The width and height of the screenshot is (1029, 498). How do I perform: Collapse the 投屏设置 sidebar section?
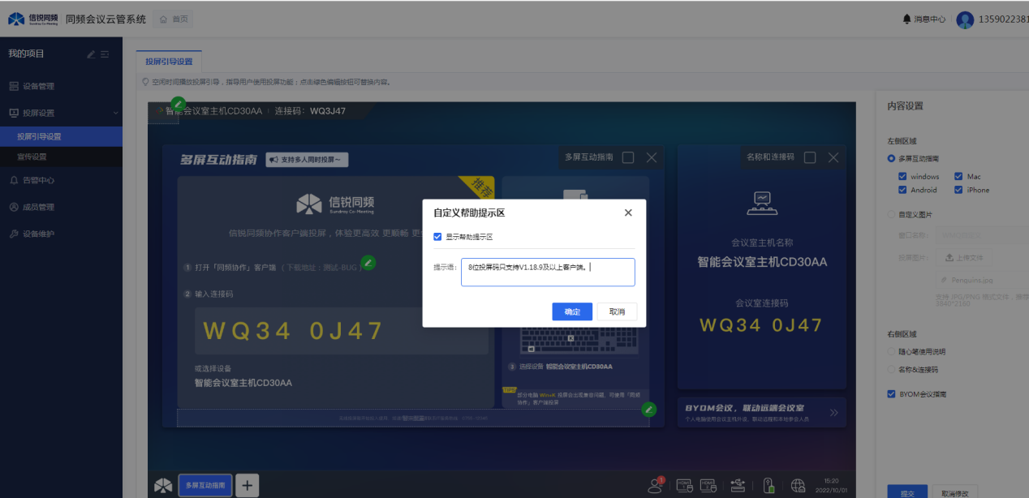coord(115,114)
